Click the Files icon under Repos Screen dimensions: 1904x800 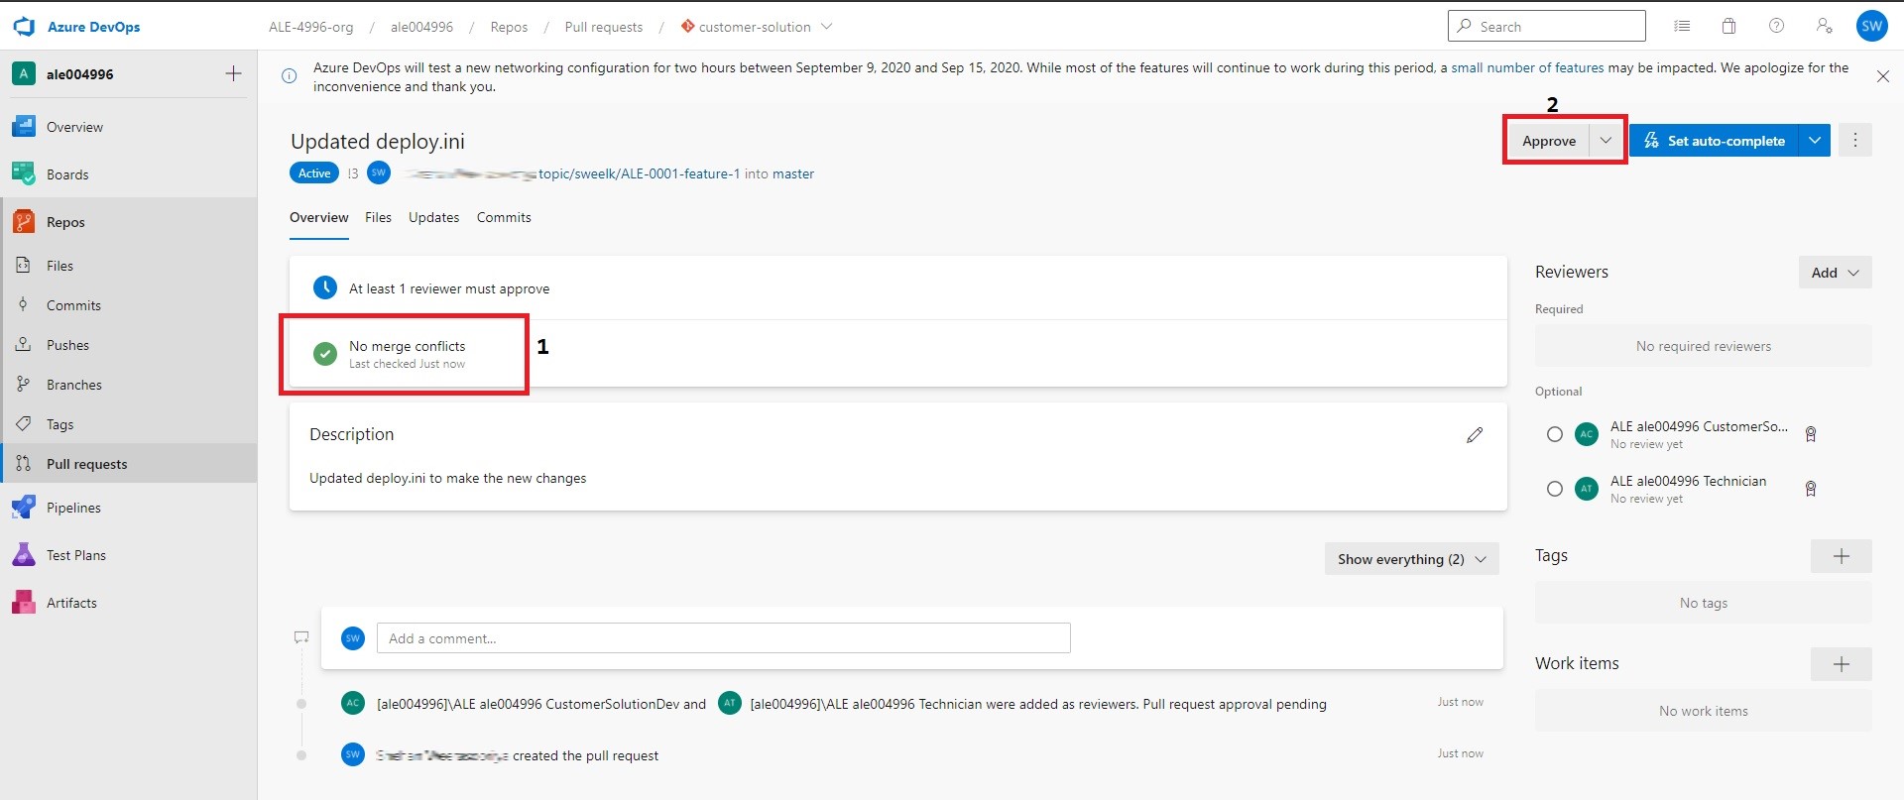(23, 265)
